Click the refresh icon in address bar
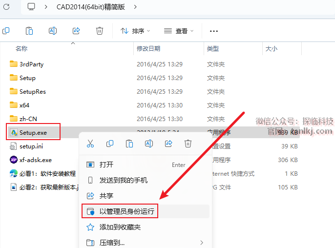The height and width of the screenshot is (248, 335). tap(6, 7)
